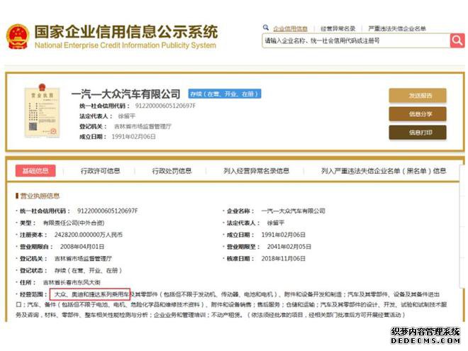Switch to the 基础信息 tab
The image size is (468, 351).
35,171
